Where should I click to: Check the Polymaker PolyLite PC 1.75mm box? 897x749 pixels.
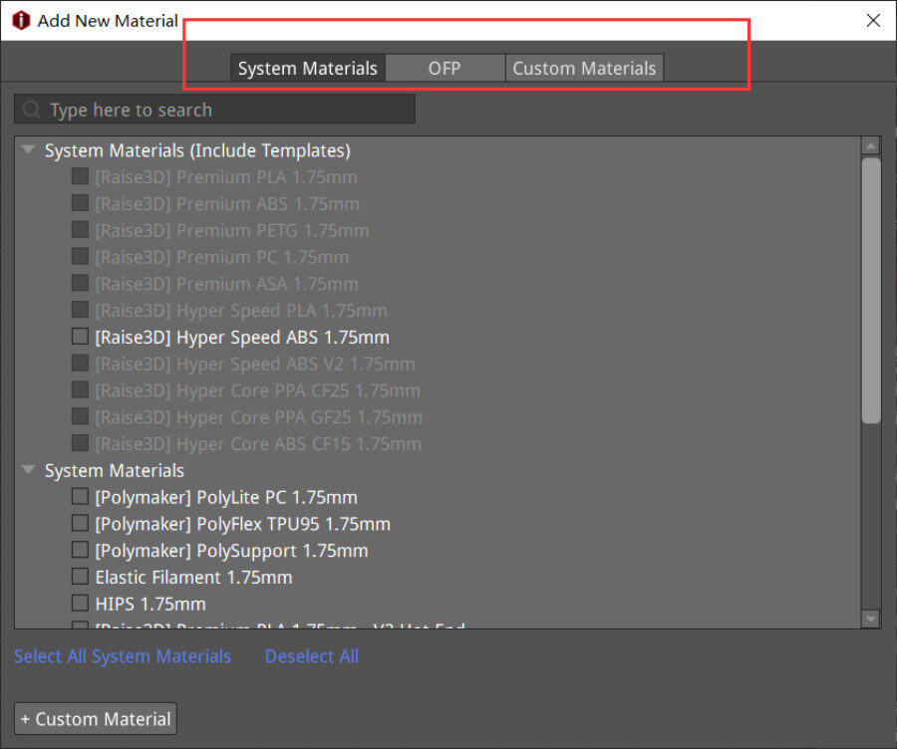[80, 496]
